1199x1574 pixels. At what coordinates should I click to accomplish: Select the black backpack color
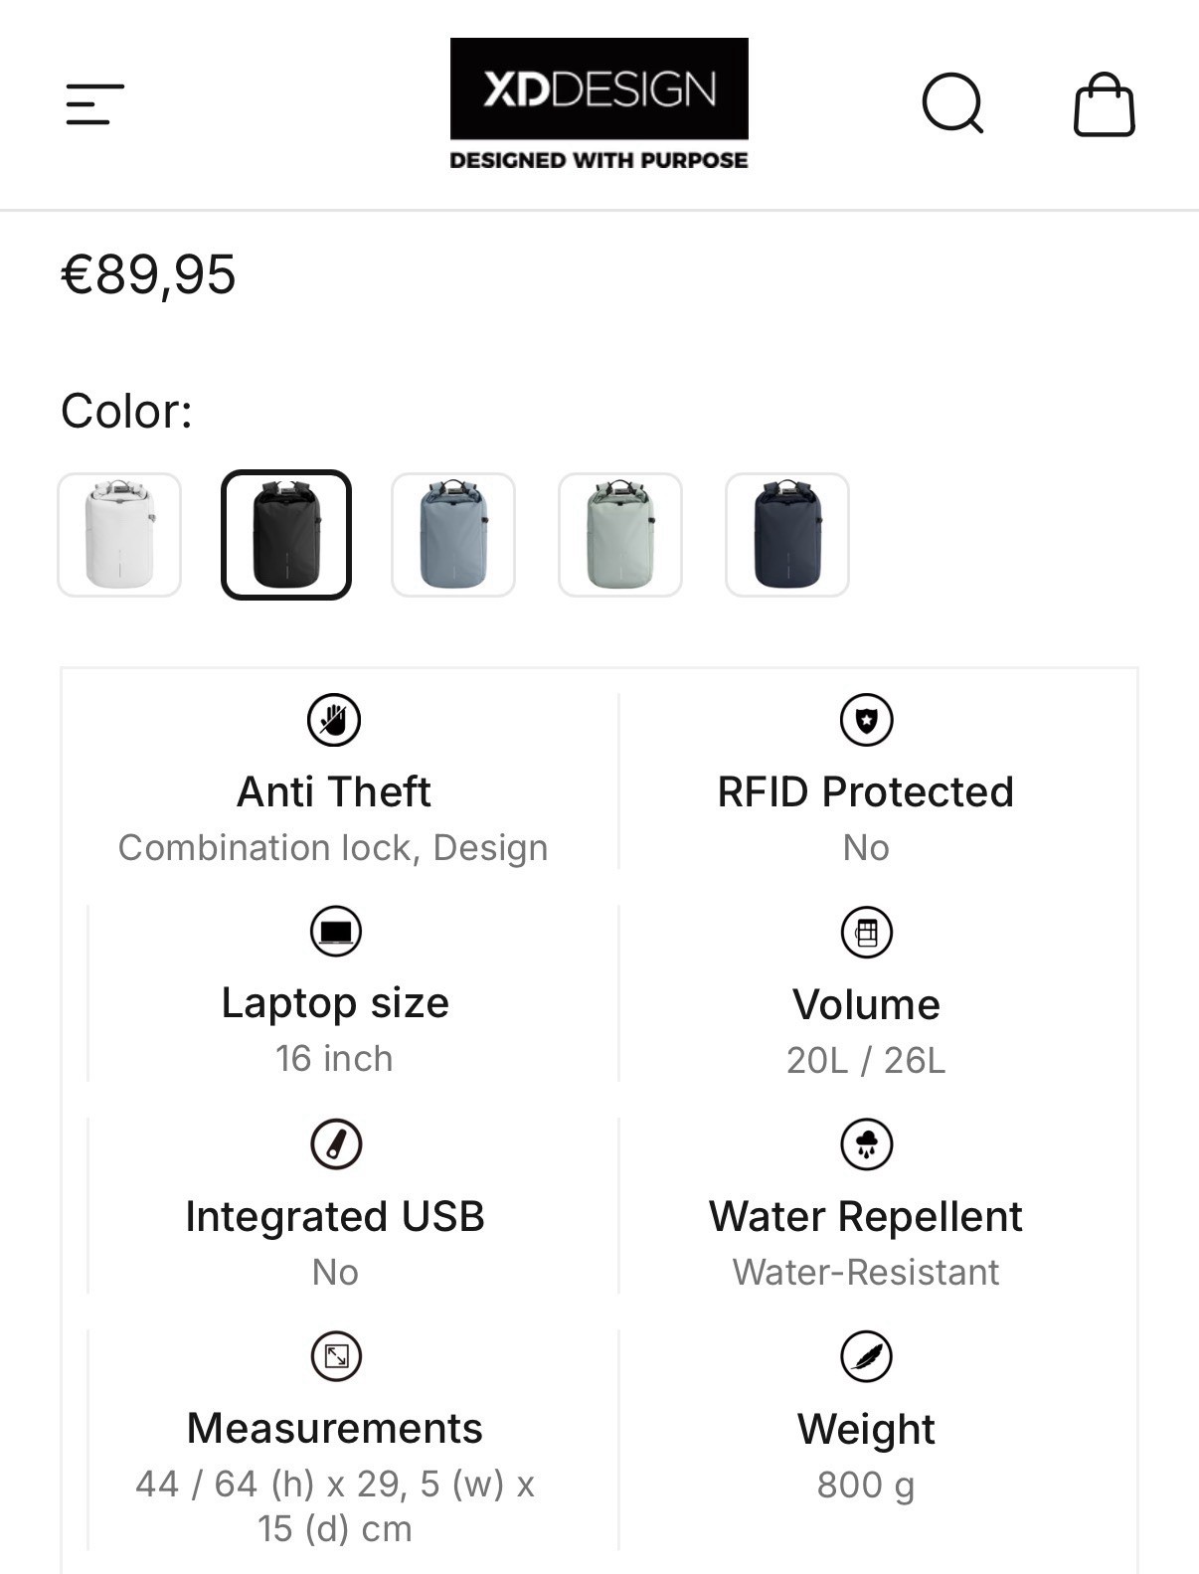click(x=286, y=535)
